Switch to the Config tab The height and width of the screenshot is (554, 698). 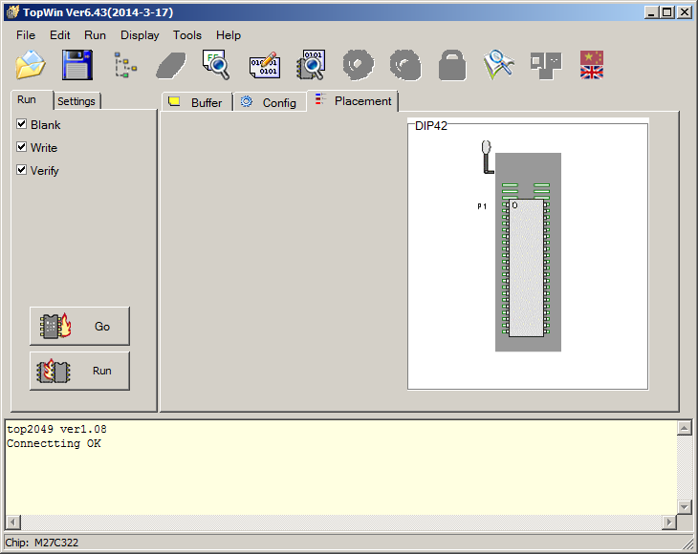tap(271, 102)
